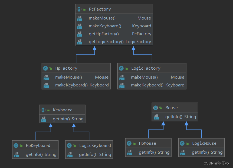Screen dimensions: 233x168
Task: Click the getLogicFactory() method name
Action: pos(106,42)
